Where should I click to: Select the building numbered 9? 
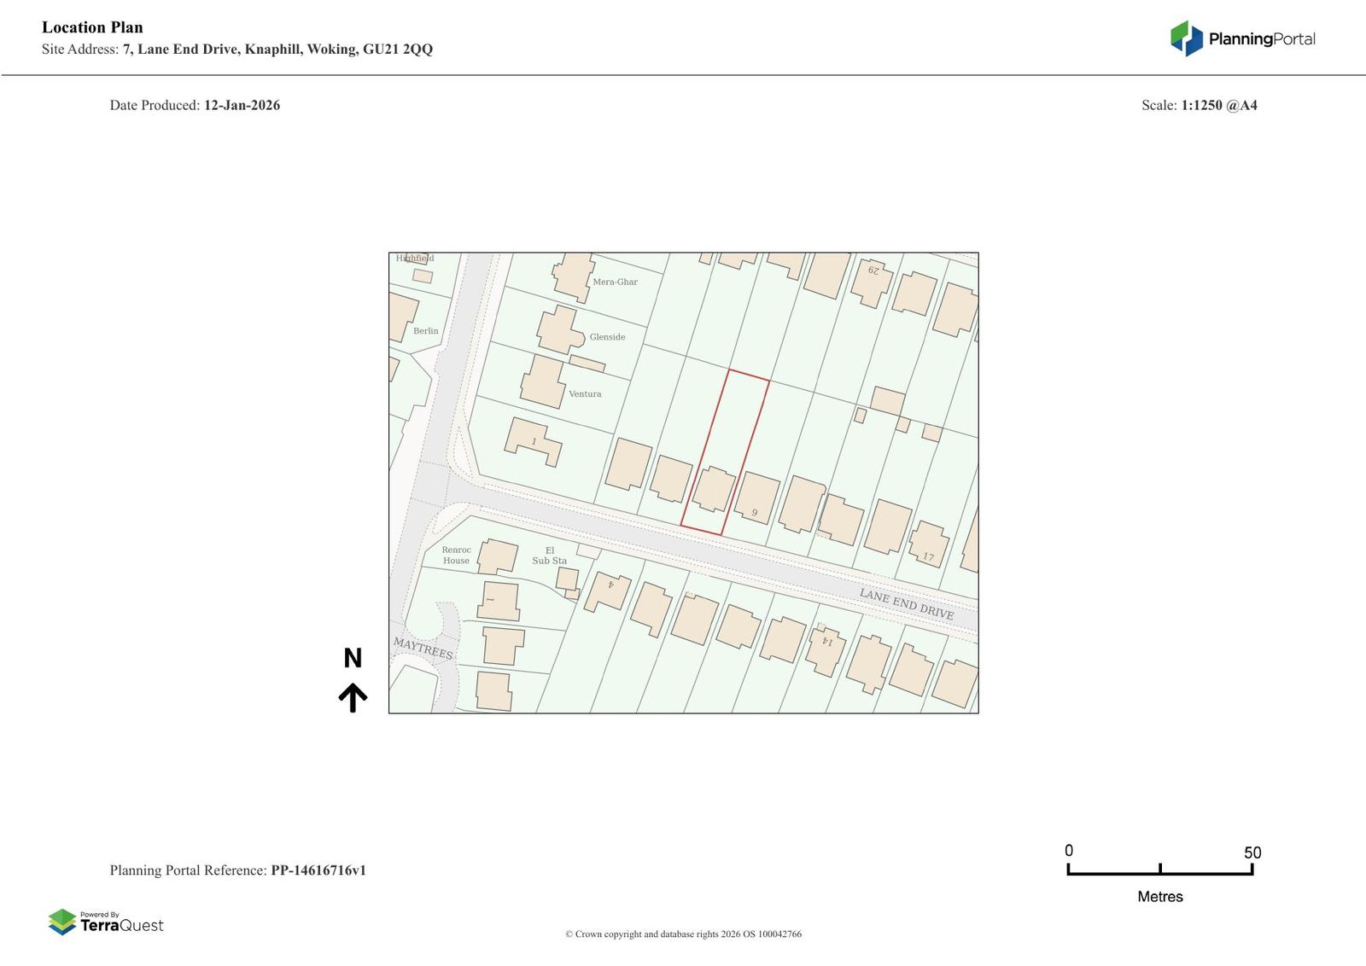[756, 498]
